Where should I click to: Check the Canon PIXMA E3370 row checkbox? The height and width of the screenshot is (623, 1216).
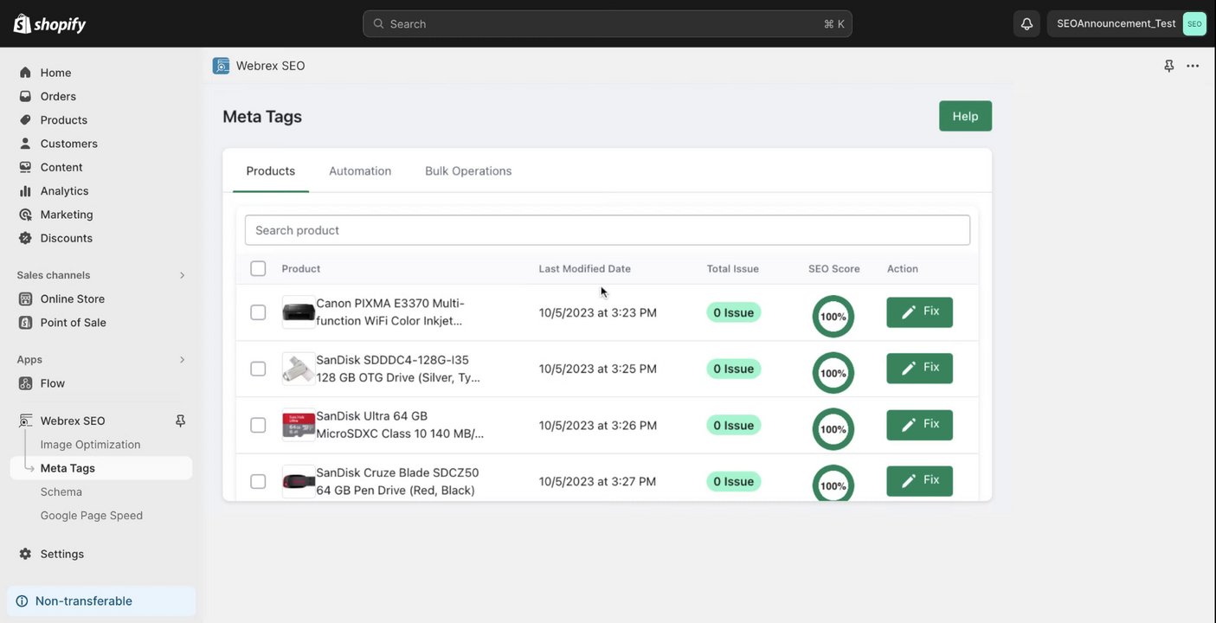pos(258,312)
